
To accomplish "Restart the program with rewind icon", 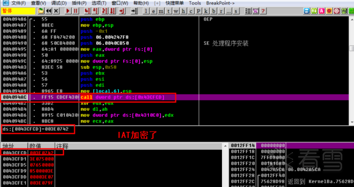I will 48,11.
